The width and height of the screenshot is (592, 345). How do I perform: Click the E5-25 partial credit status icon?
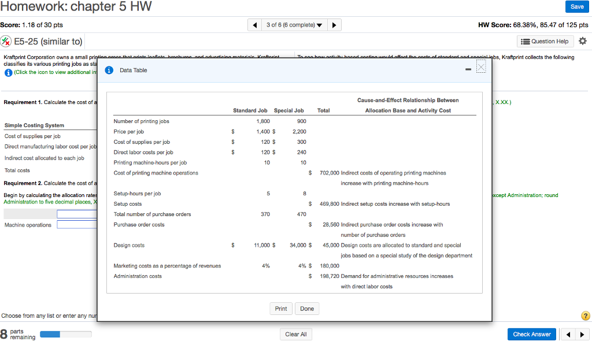coord(6,41)
